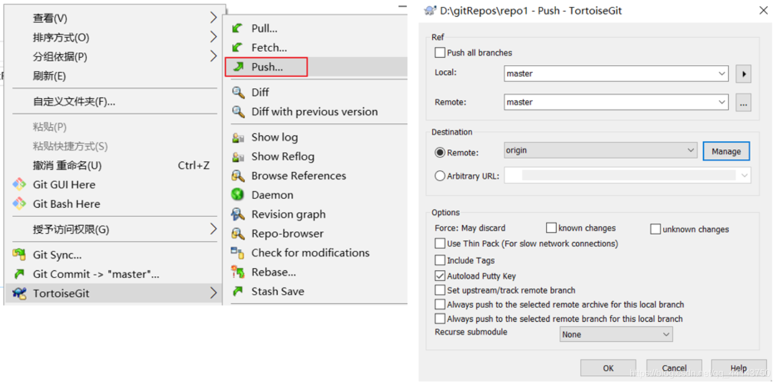Check Always push to selected remote archive
The image size is (776, 384).
(440, 304)
